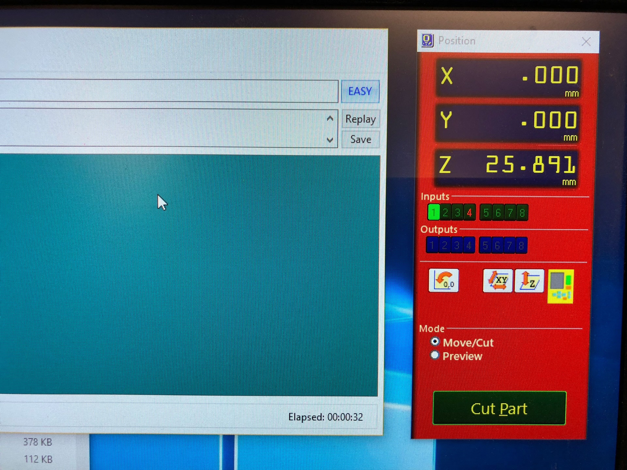The height and width of the screenshot is (470, 627).
Task: Click the Position window title icon
Action: point(427,41)
